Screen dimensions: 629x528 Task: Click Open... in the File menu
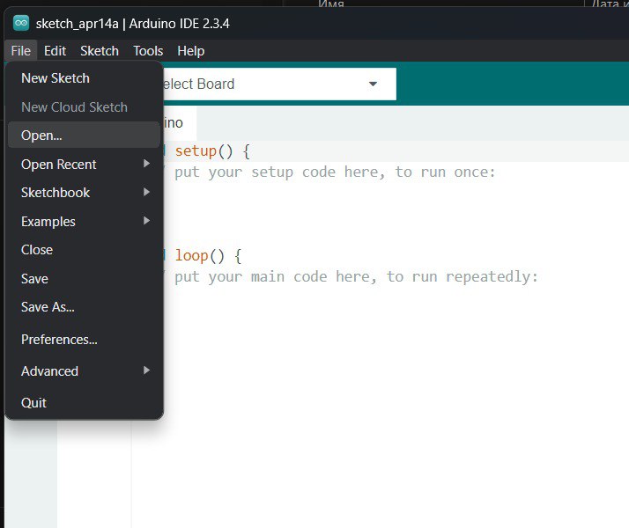coord(84,135)
